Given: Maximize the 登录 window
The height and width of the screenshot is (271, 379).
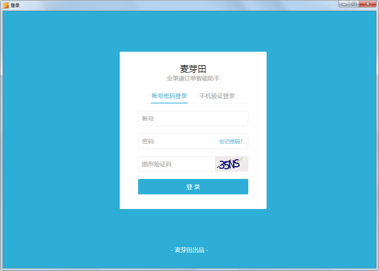Looking at the screenshot, I should click(354, 4).
